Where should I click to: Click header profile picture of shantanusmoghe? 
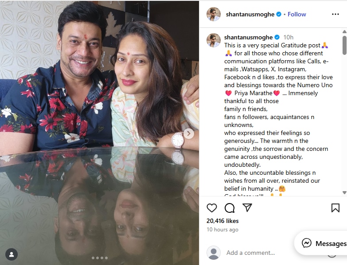pyautogui.click(x=214, y=14)
